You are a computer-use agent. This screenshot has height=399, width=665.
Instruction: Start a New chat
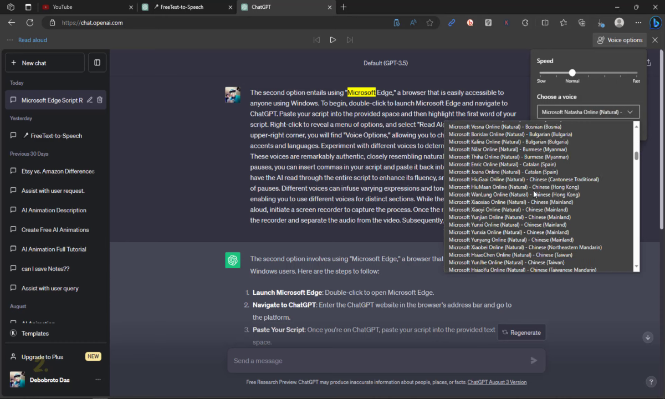pos(45,63)
